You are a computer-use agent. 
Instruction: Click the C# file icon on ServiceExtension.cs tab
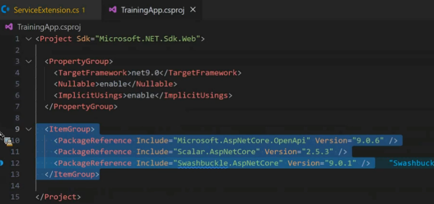5,10
